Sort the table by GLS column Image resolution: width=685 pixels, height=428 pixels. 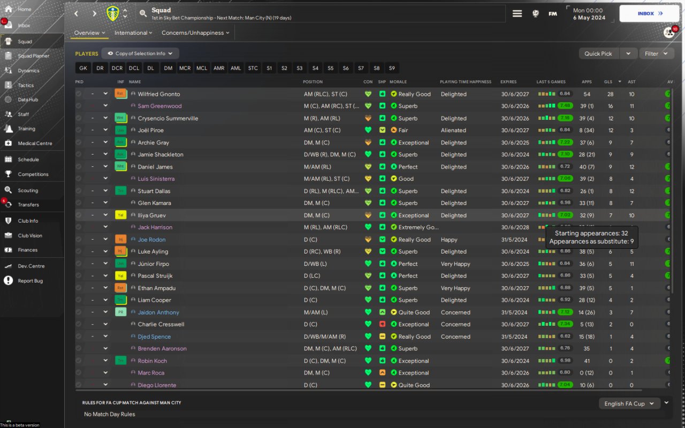click(x=608, y=82)
